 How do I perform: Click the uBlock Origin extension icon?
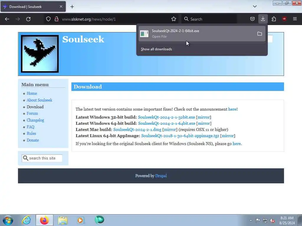[x=284, y=19]
